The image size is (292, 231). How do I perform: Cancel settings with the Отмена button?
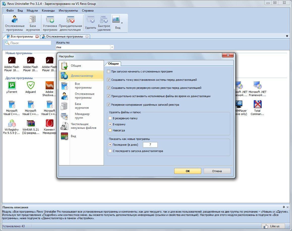click(217, 171)
